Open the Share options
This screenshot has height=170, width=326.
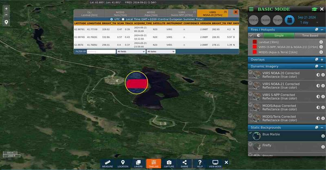click(x=184, y=163)
